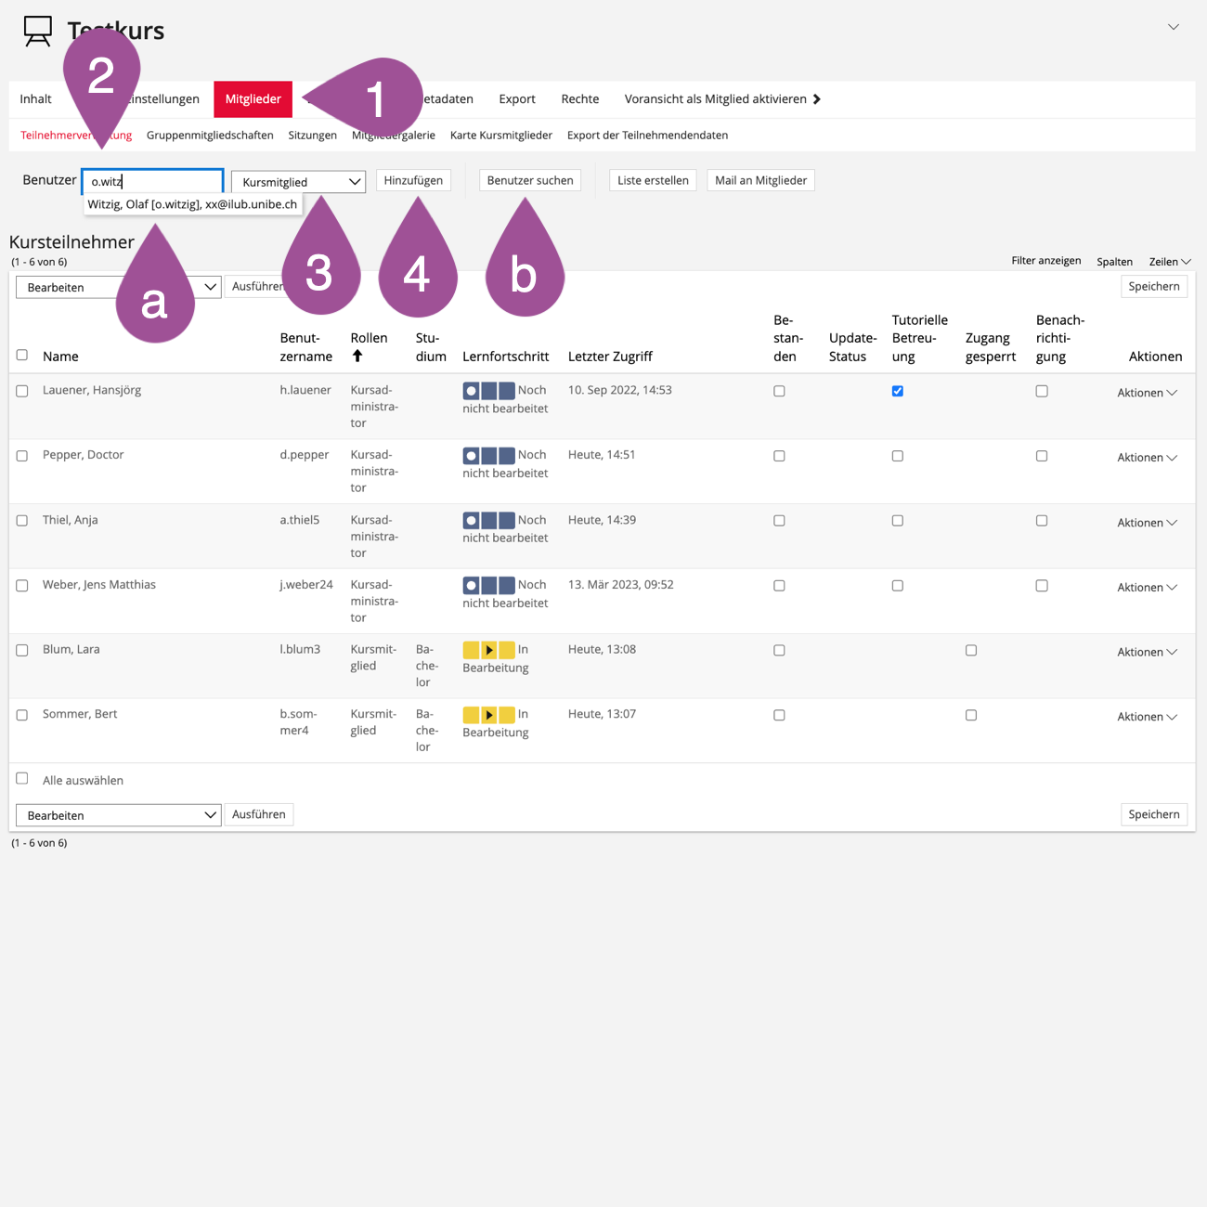Screen dimensions: 1207x1207
Task: Uncheck Tutorielle Betreuung for Lauener
Action: click(897, 391)
